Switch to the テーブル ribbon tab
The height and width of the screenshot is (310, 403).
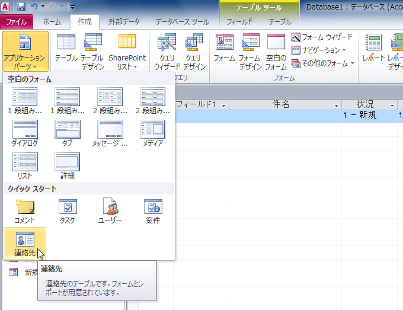pos(280,22)
